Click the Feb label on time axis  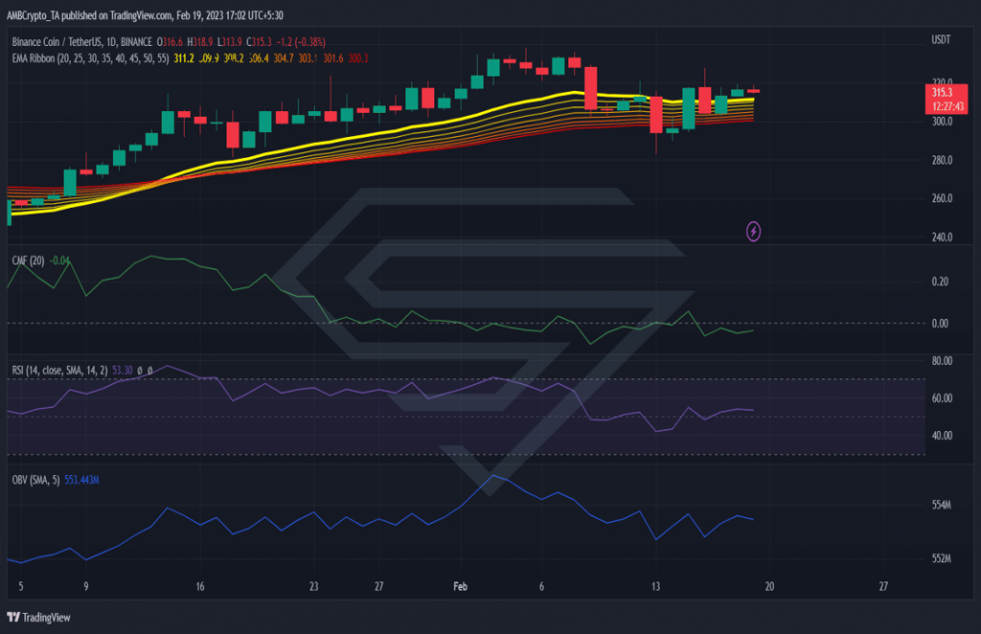(460, 586)
